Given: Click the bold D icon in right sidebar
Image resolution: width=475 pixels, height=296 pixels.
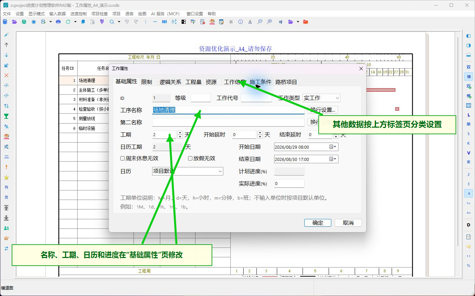Looking at the screenshot, I should tap(469, 225).
